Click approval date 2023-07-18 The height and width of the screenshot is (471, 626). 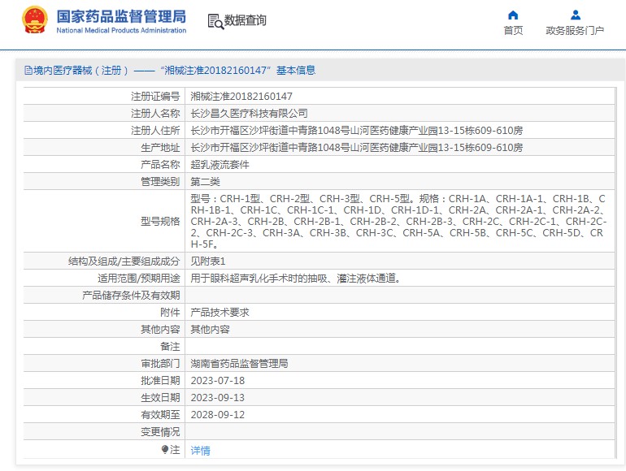coord(218,381)
